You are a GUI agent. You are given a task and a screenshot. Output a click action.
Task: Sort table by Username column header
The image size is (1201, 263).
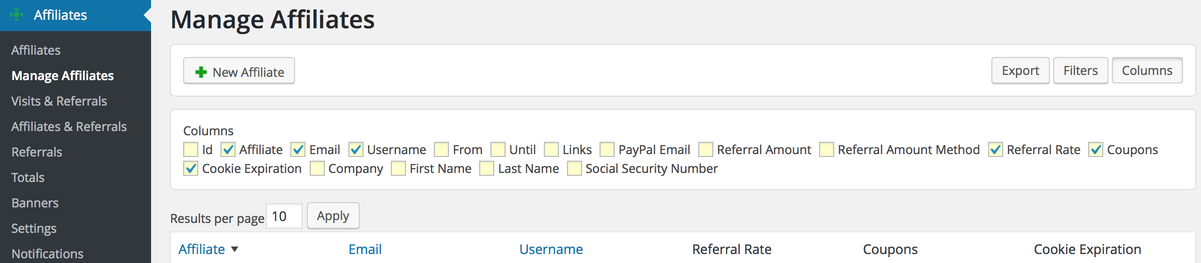(551, 249)
